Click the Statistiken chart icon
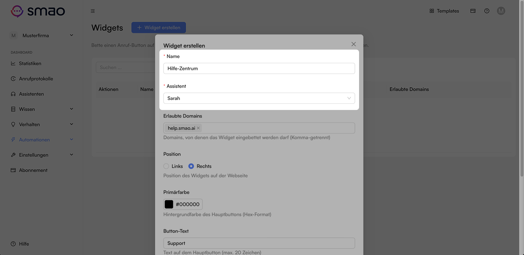 [13, 63]
